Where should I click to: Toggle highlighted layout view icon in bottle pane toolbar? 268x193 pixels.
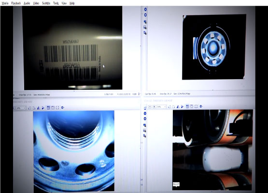pyautogui.click(x=187, y=107)
